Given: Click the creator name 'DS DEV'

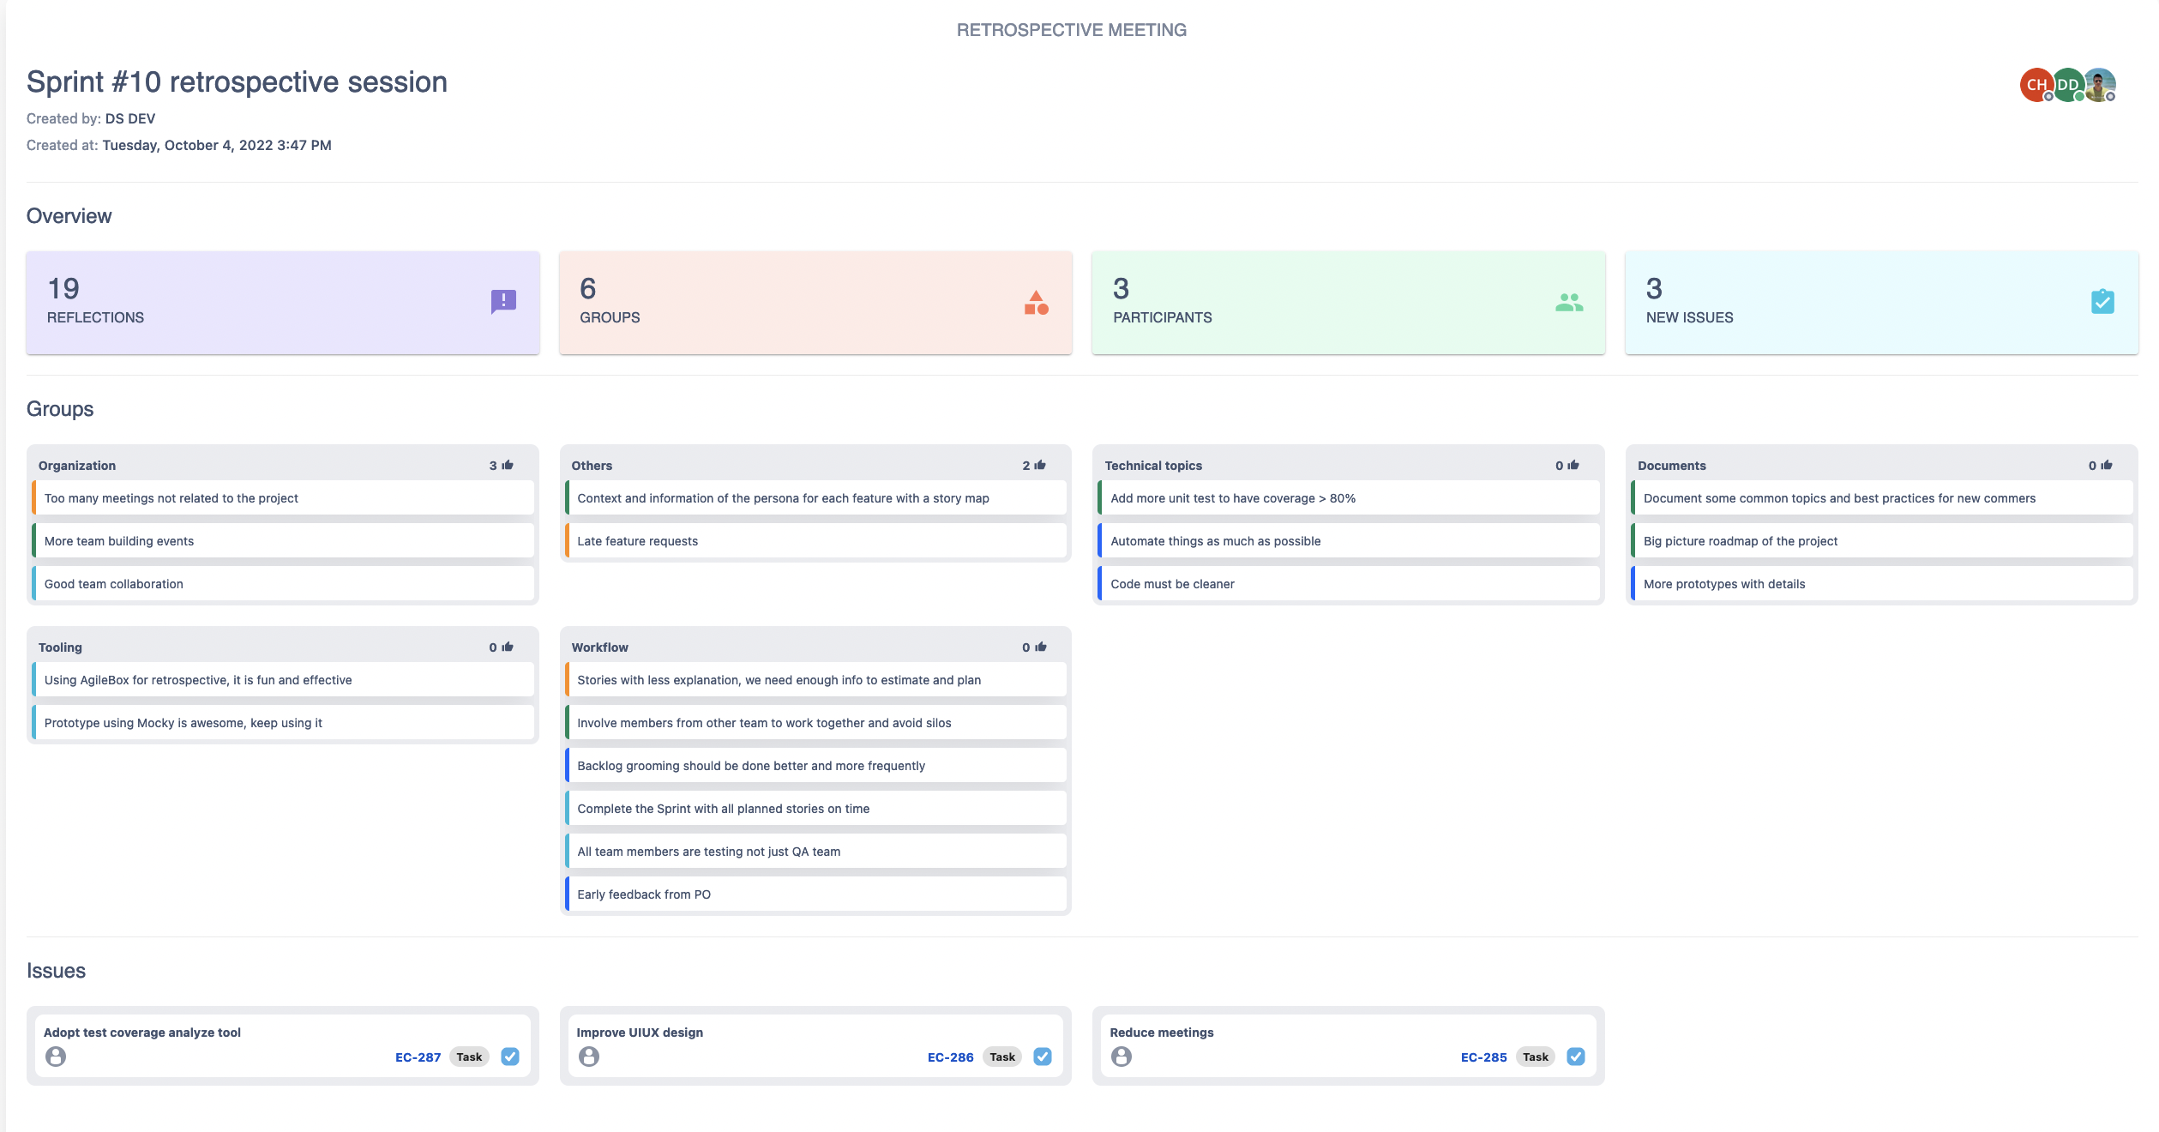Looking at the screenshot, I should coord(130,119).
